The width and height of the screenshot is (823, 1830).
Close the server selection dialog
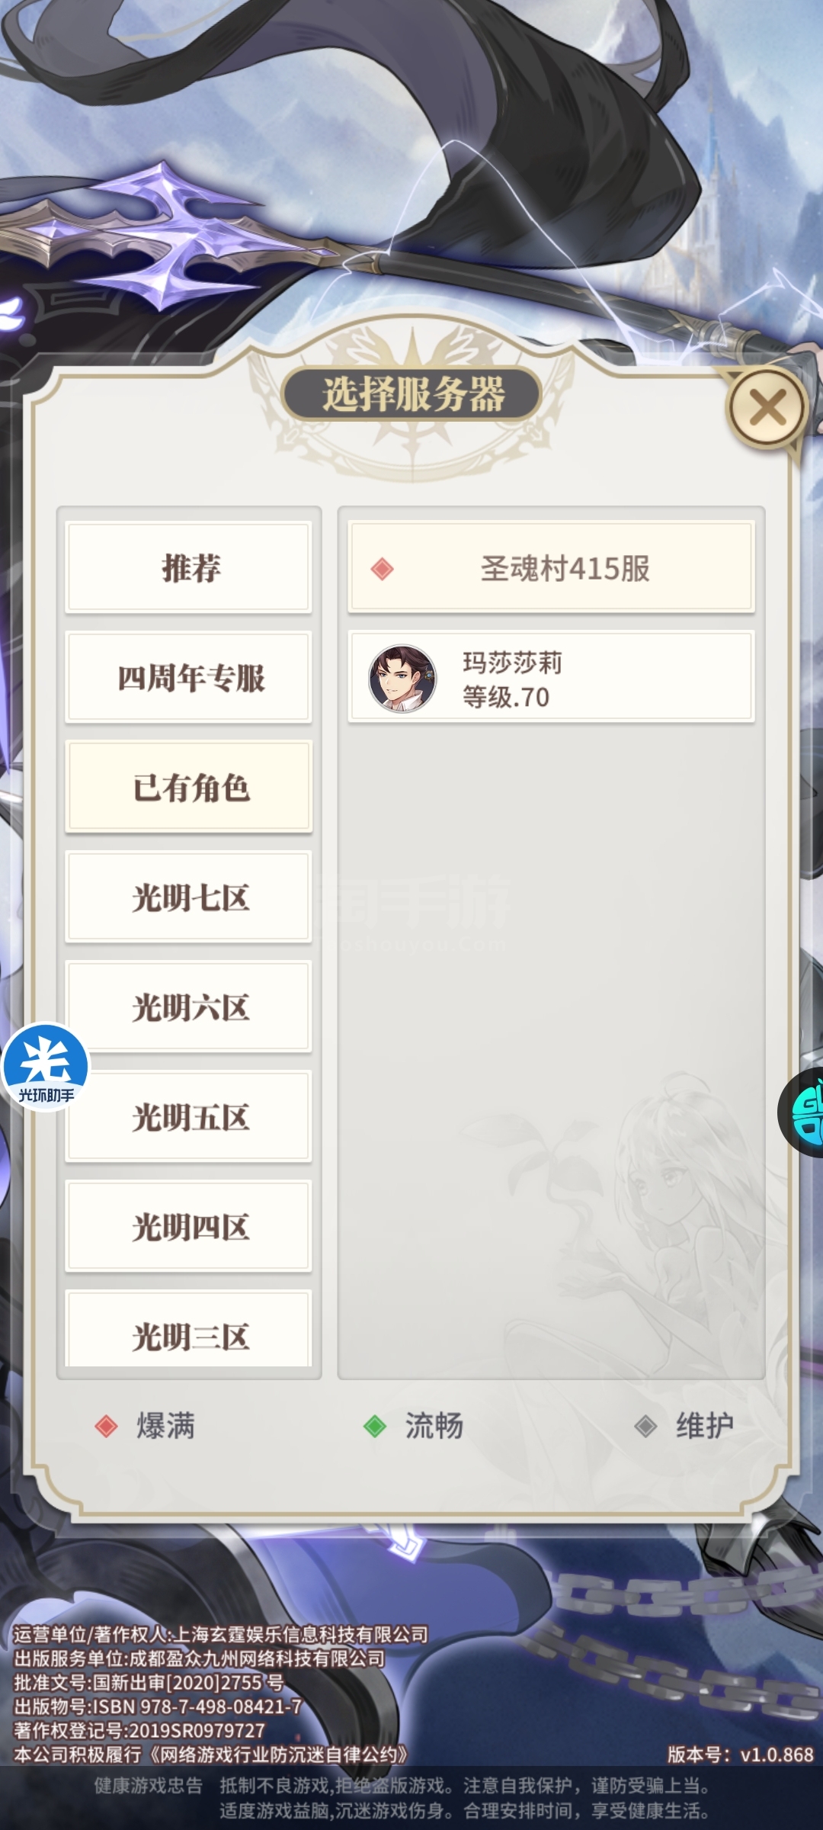pyautogui.click(x=767, y=407)
